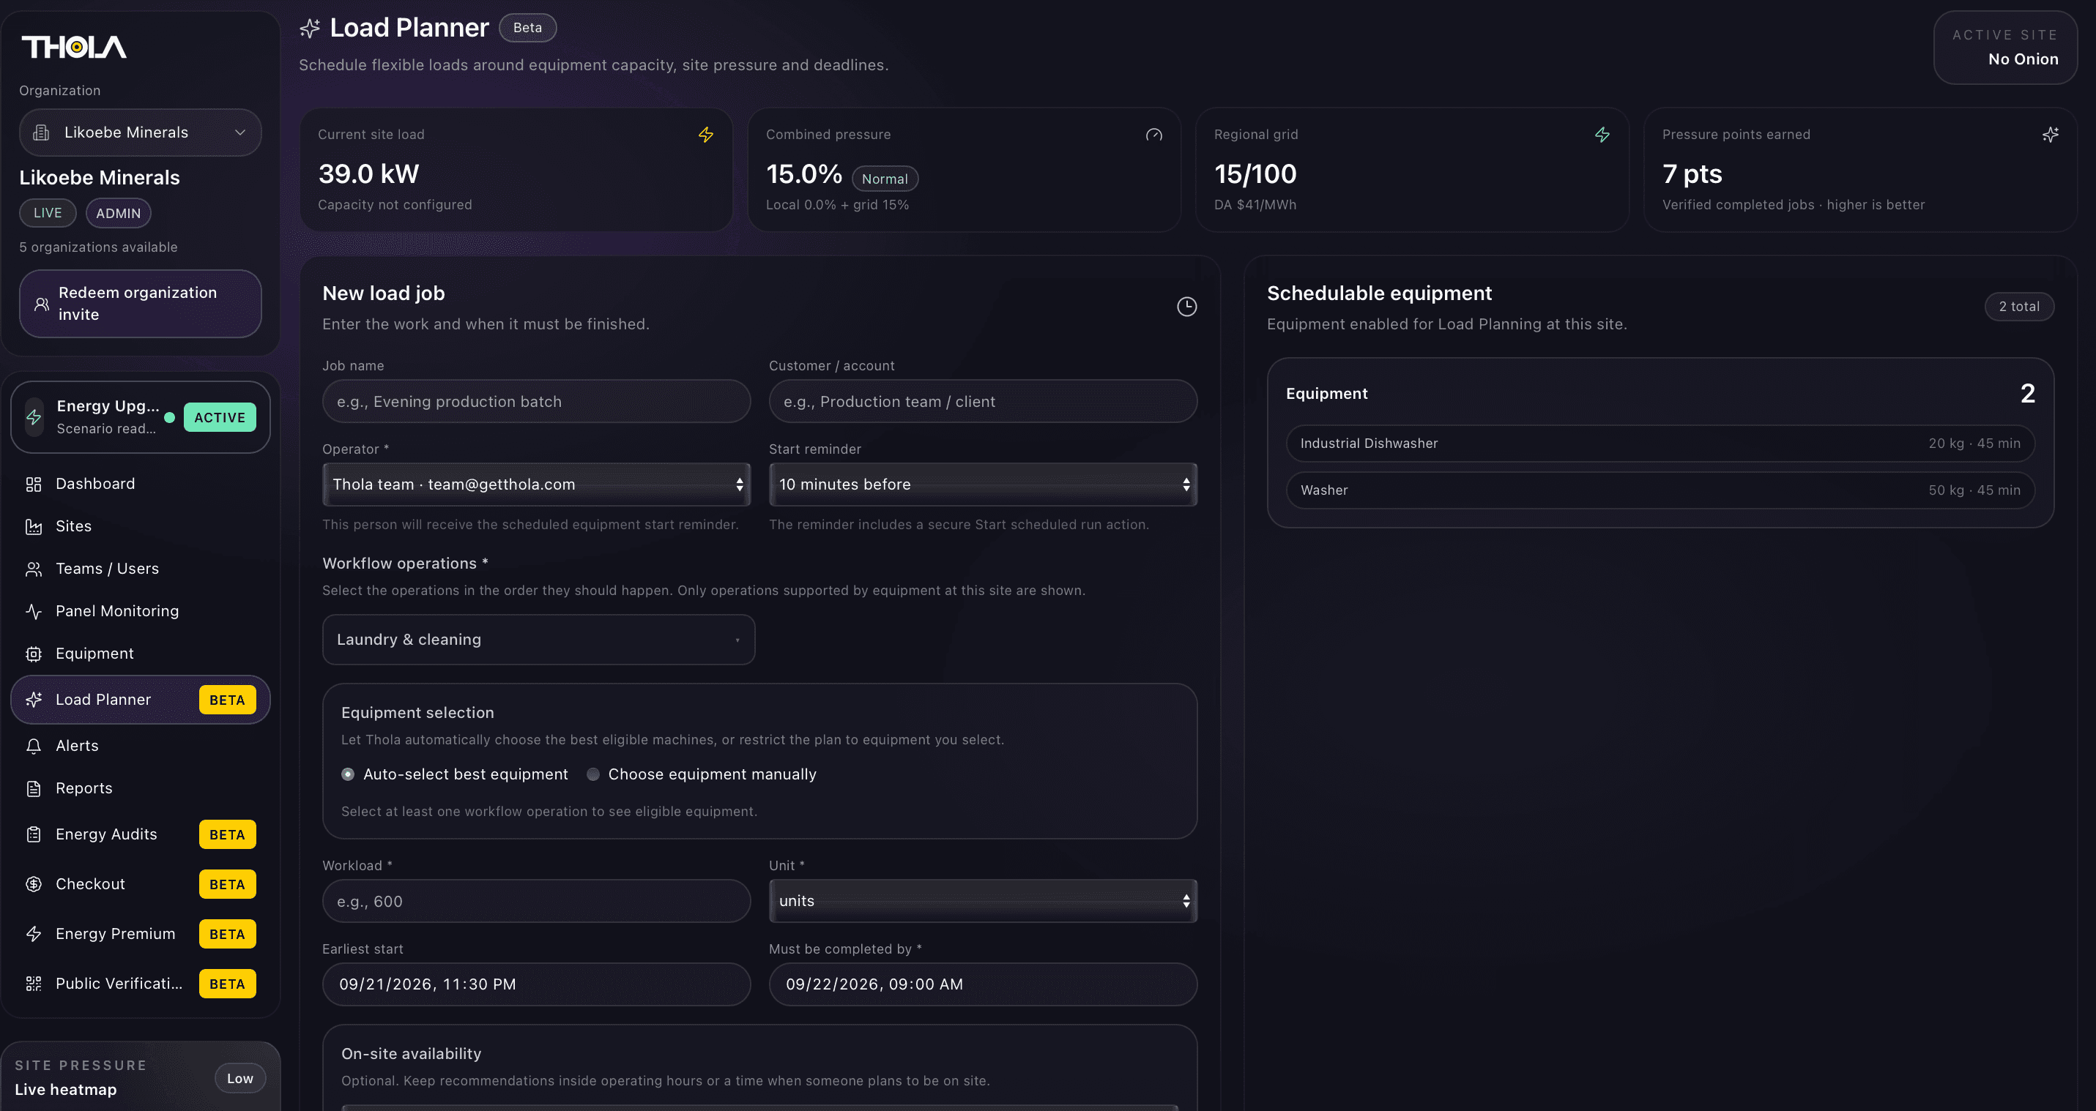Click the 15/100 regional grid value
This screenshot has width=2096, height=1111.
point(1255,174)
